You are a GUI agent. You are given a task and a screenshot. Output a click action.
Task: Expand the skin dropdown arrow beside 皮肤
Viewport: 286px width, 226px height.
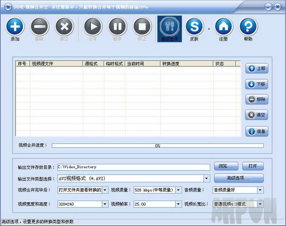[x=209, y=29]
